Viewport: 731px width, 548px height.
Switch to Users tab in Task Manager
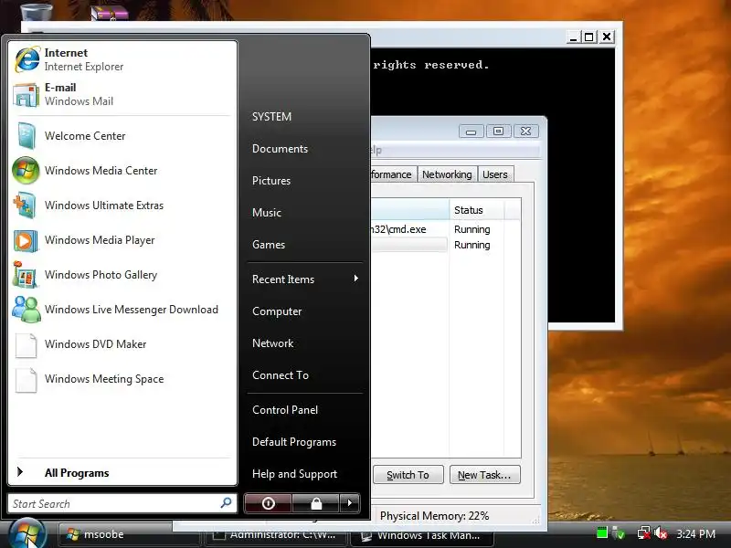[x=495, y=174]
